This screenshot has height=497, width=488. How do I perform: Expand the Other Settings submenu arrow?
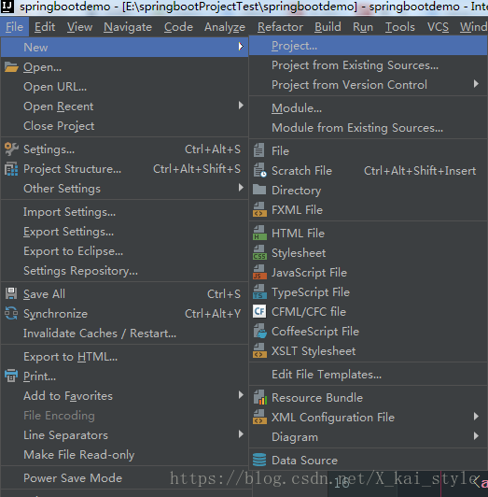(x=241, y=188)
